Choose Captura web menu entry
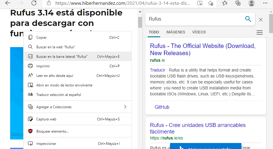Screen dimensions: 273x149 tap(77, 119)
